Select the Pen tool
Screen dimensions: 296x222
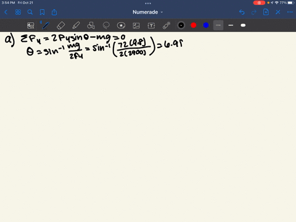tap(46, 25)
